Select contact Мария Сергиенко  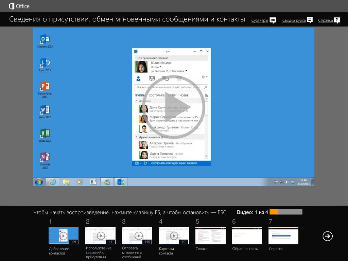click(x=170, y=119)
